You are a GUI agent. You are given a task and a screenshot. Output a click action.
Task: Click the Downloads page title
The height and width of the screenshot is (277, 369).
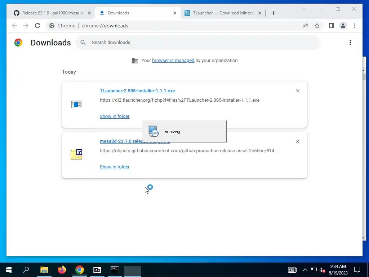tap(51, 43)
